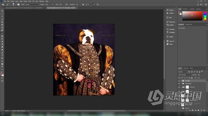Open the brush settings panel toggle icon

click(18, 5)
